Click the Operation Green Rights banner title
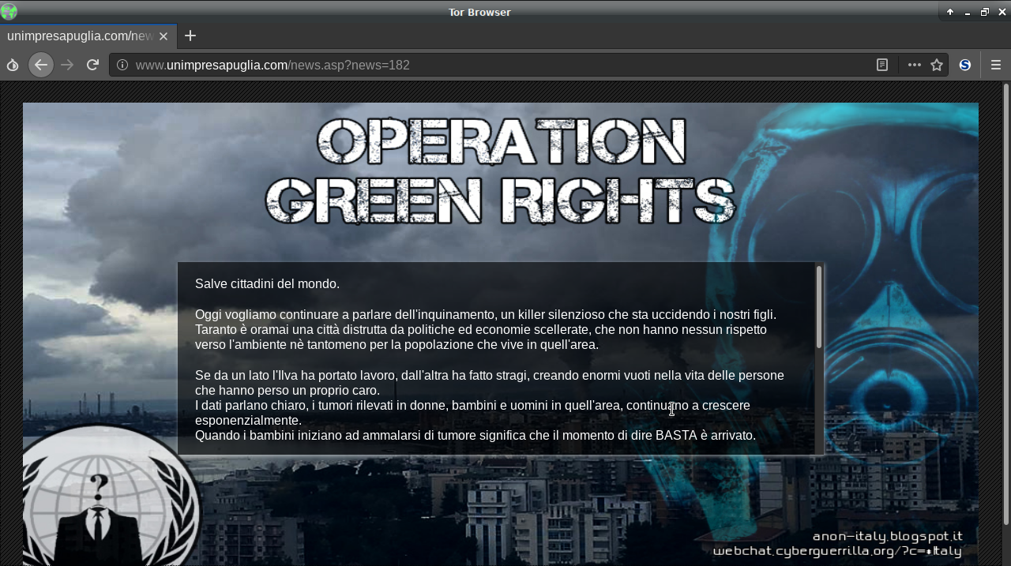 [500, 170]
